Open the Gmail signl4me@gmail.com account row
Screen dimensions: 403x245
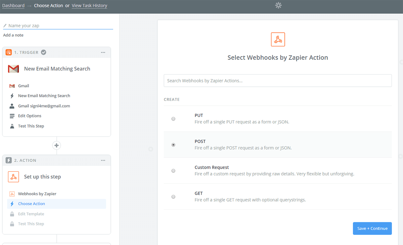tap(56, 106)
